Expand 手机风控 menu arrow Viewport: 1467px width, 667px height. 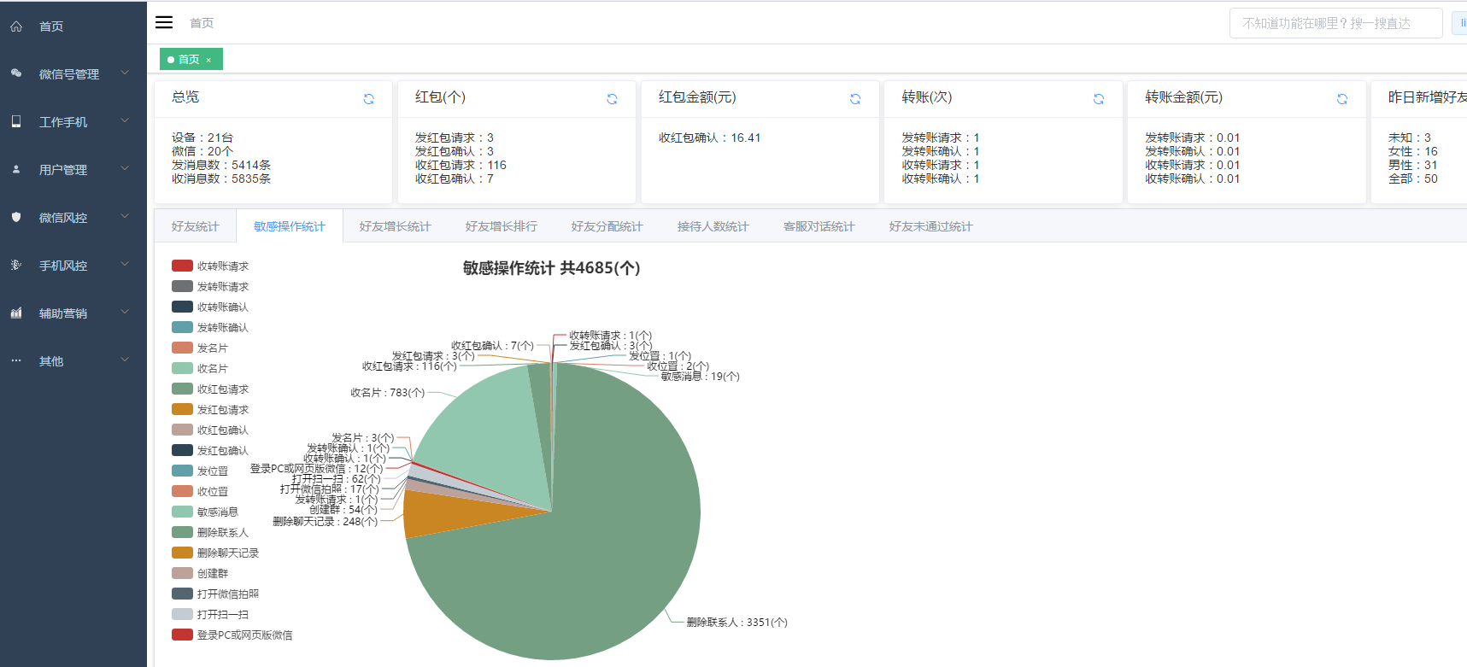tap(125, 264)
